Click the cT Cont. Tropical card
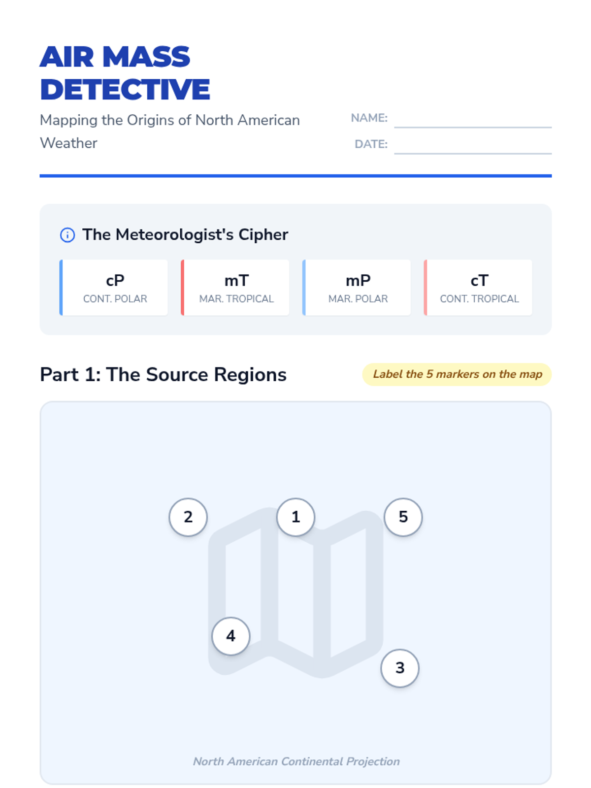Viewport: 591px width, 788px height. click(x=479, y=288)
